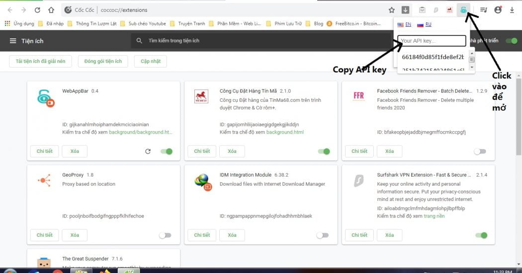Open the Blog bookmark folder
Screen dimensions: 522x273
pos(314,24)
